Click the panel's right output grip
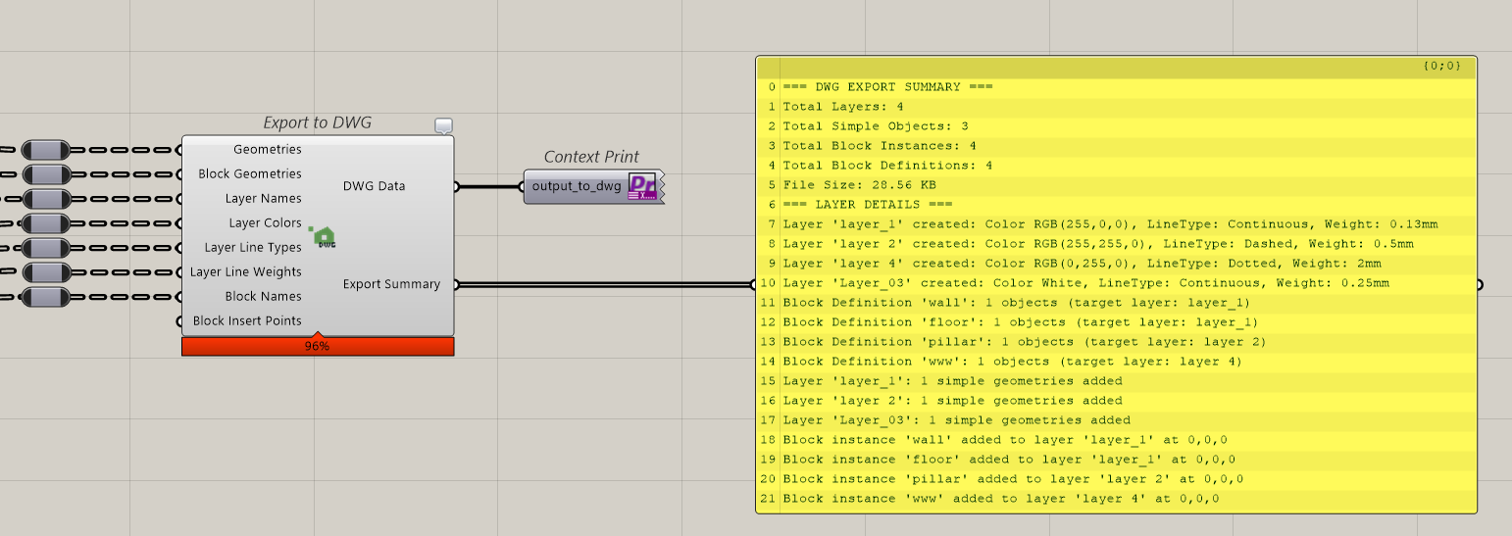This screenshot has width=1512, height=536. (1478, 285)
